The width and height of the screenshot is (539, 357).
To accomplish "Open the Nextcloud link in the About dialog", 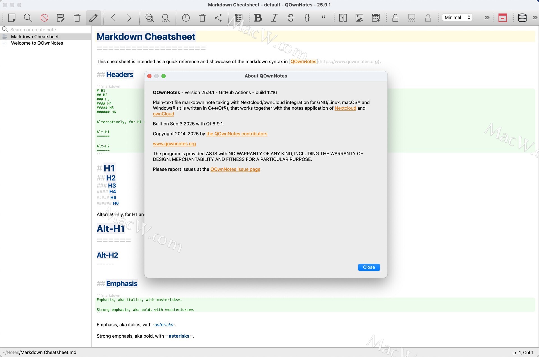I will (x=345, y=108).
